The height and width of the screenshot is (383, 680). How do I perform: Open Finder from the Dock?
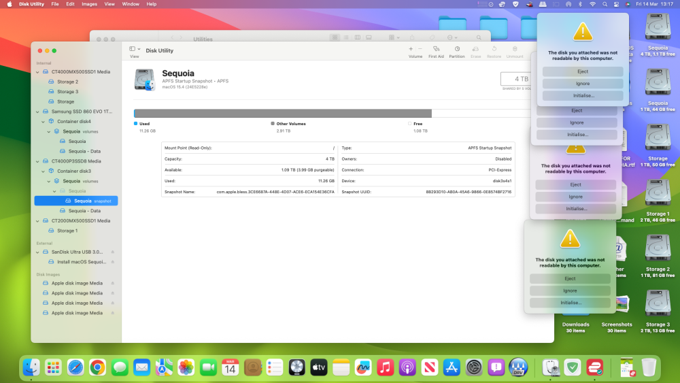(31, 368)
